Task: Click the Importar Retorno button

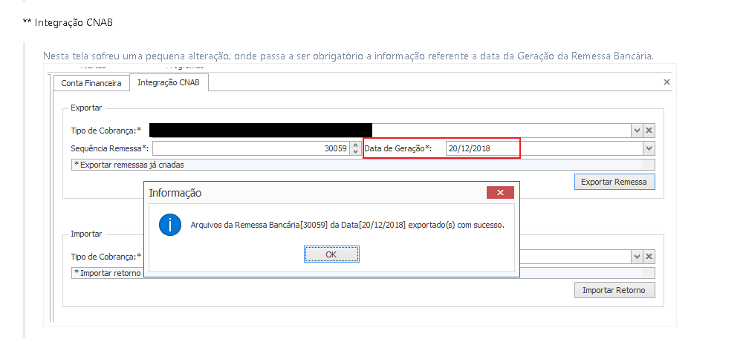Action: 614,290
